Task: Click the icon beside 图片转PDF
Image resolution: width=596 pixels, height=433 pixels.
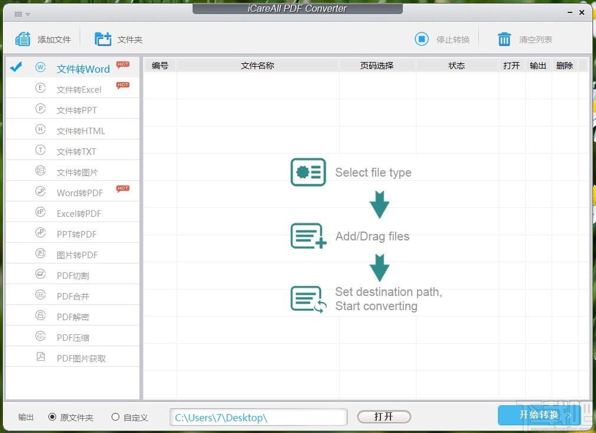Action: pos(40,253)
